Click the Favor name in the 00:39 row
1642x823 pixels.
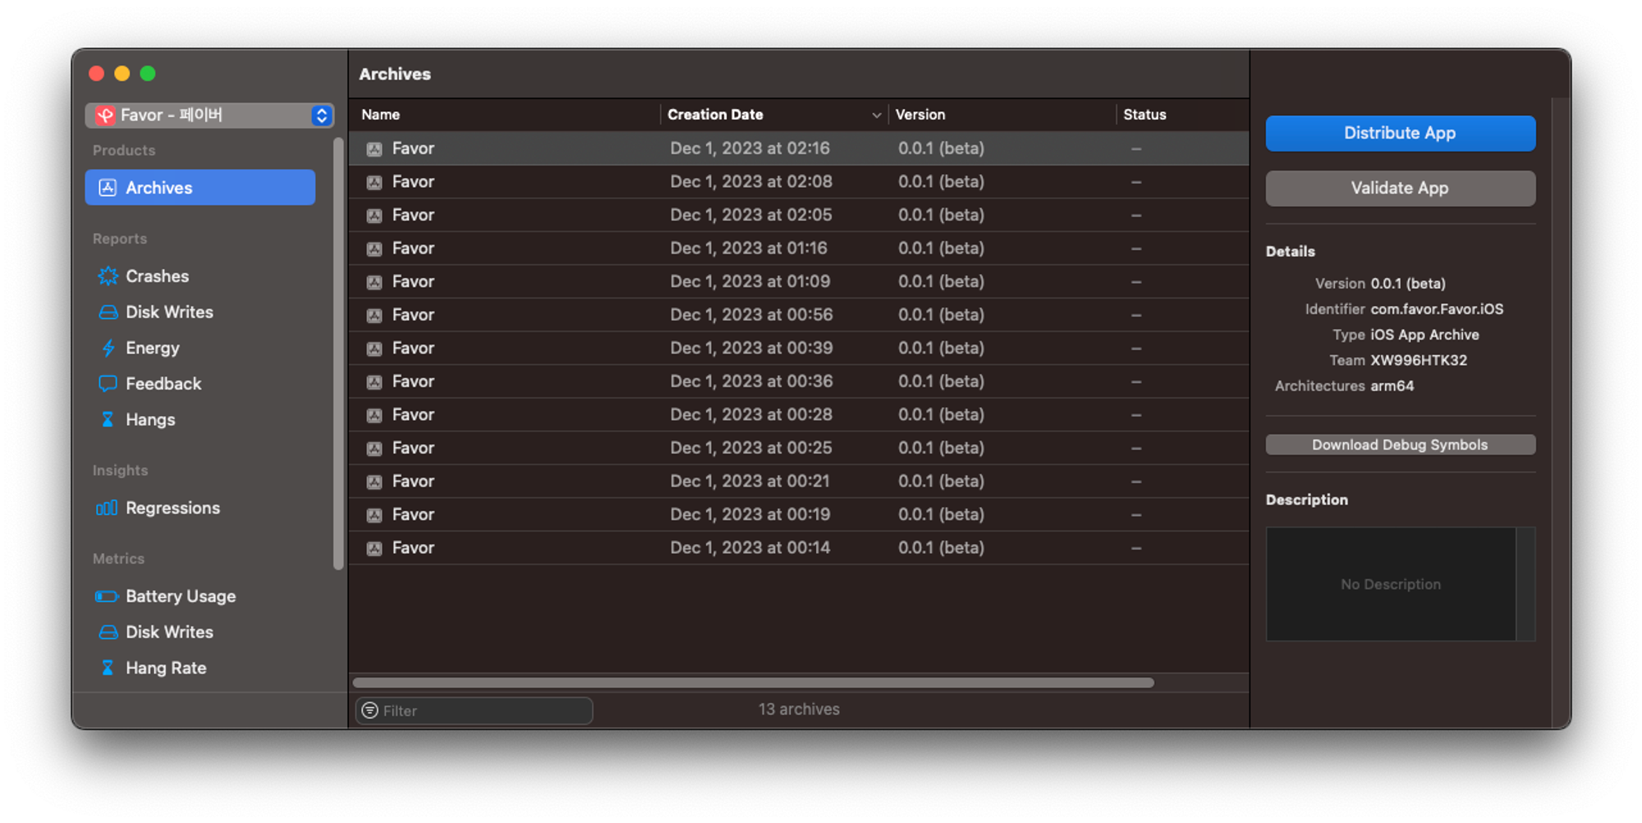tap(413, 348)
